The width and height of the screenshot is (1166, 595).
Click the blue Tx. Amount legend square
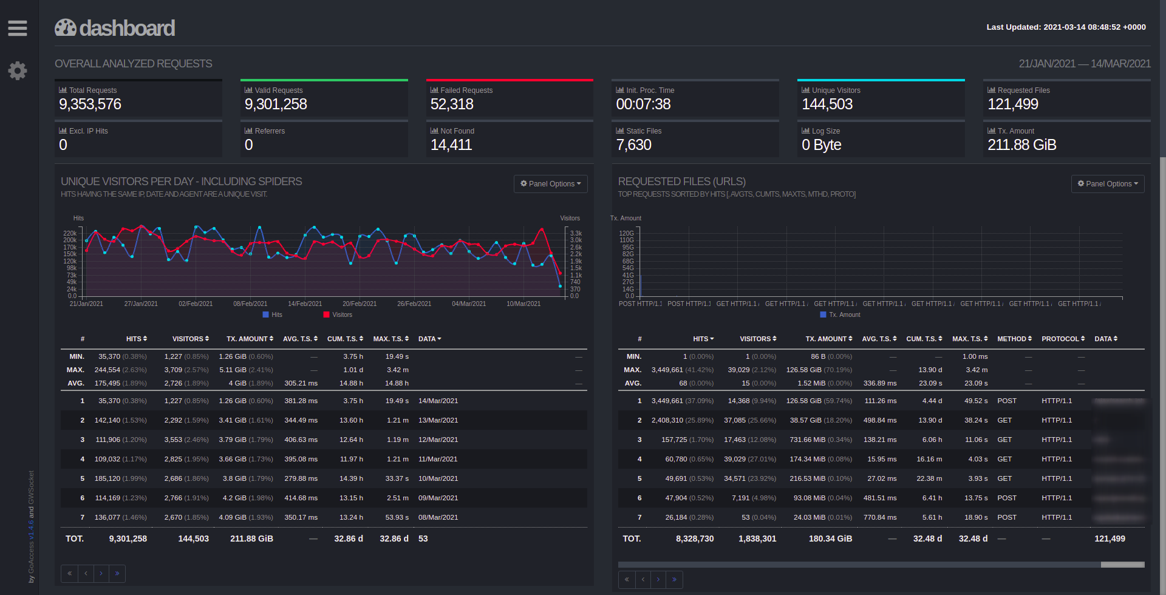click(823, 314)
